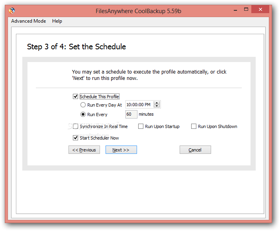This screenshot has height=231, width=280.
Task: Close the CoolBackup window
Action: point(260,10)
